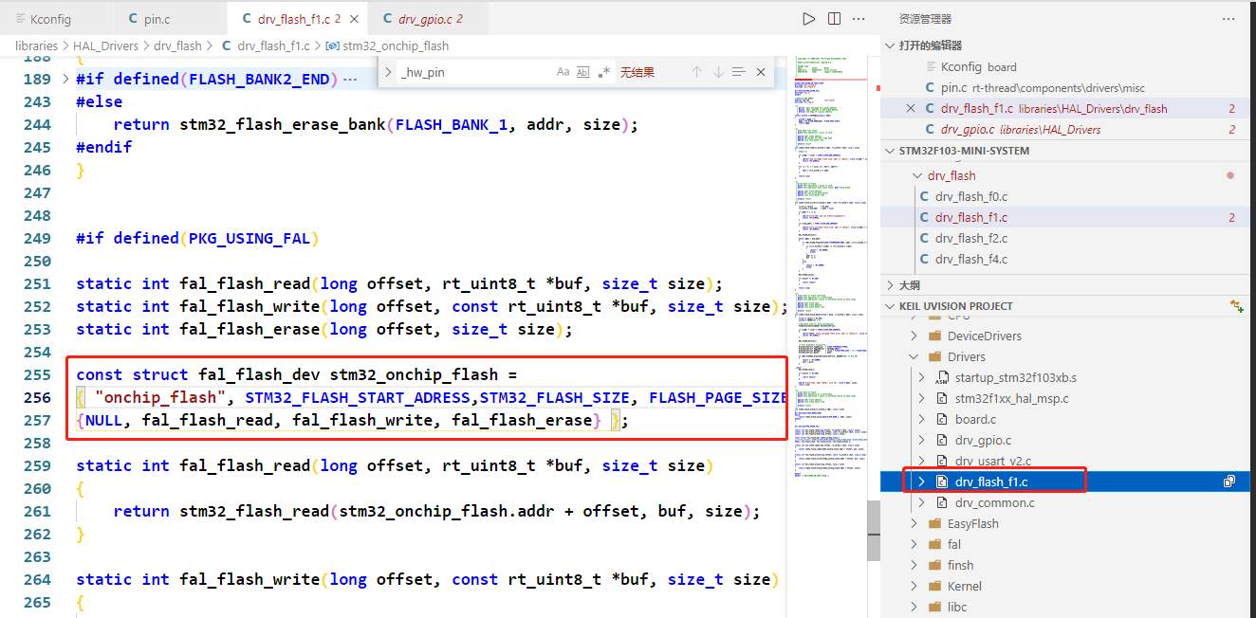
Task: Expand libc group in Keil project
Action: point(914,607)
